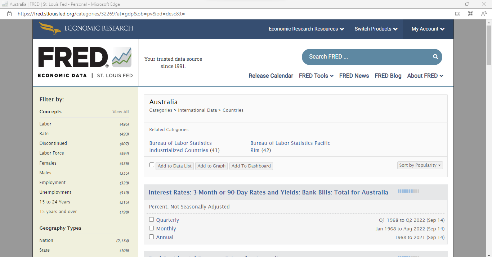Screen dimensions: 492x257
Task: Open the Edge read aloud icon
Action: point(484,14)
